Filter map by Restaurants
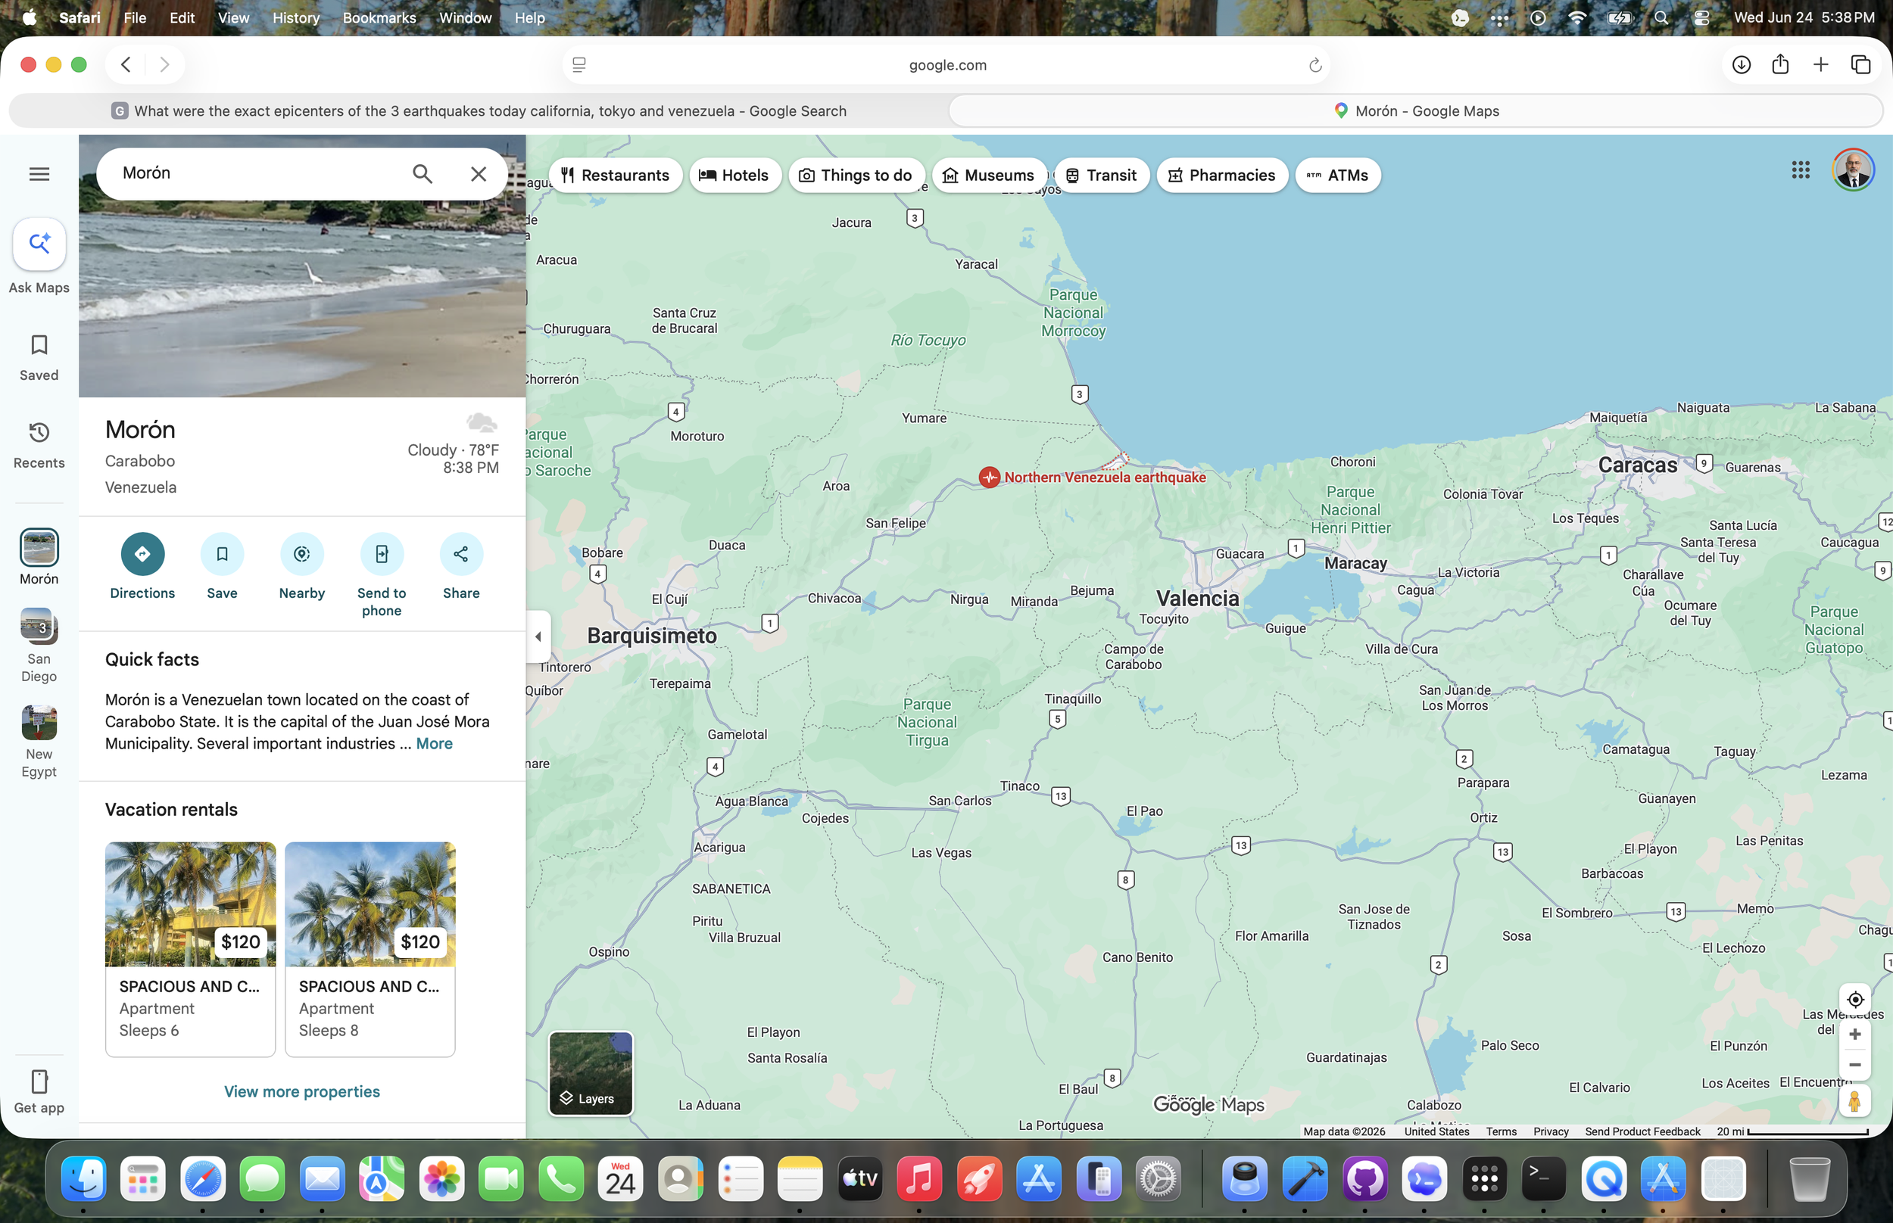The width and height of the screenshot is (1893, 1223). coord(616,176)
